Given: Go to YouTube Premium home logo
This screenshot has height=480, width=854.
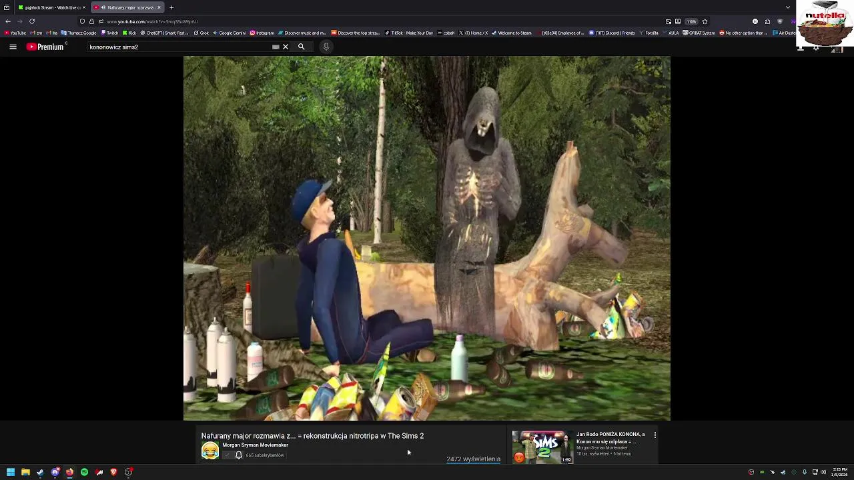Looking at the screenshot, I should click(x=45, y=47).
